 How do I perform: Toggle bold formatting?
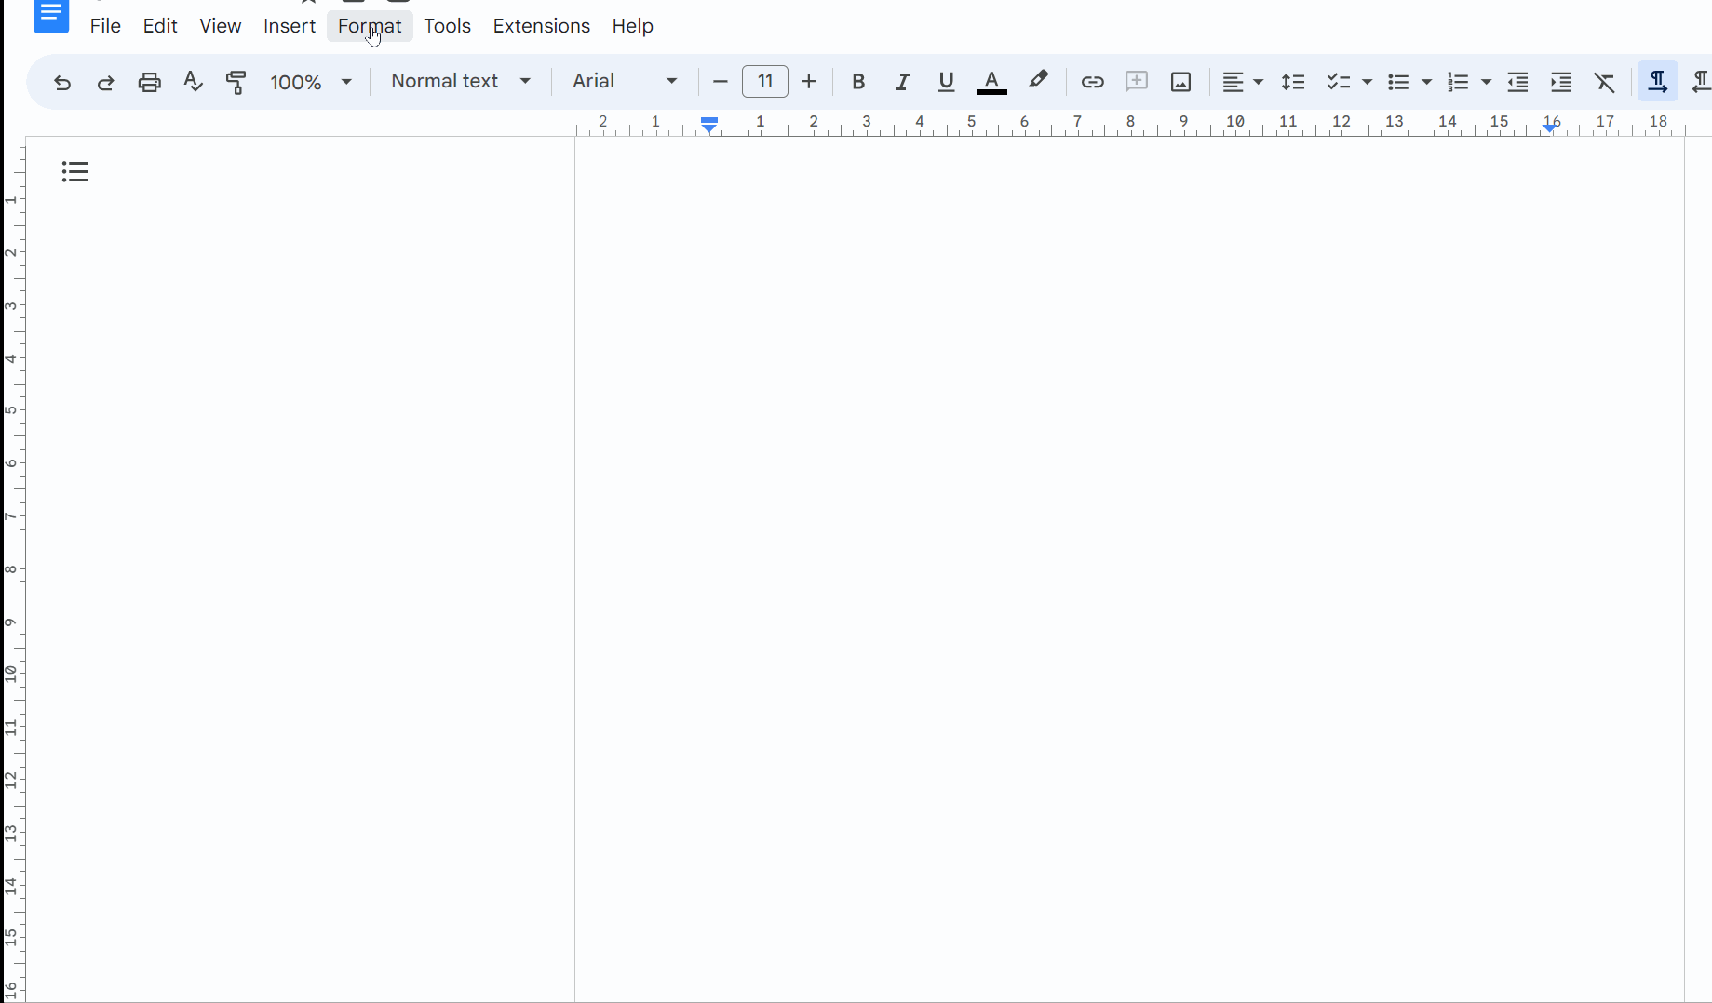(858, 82)
